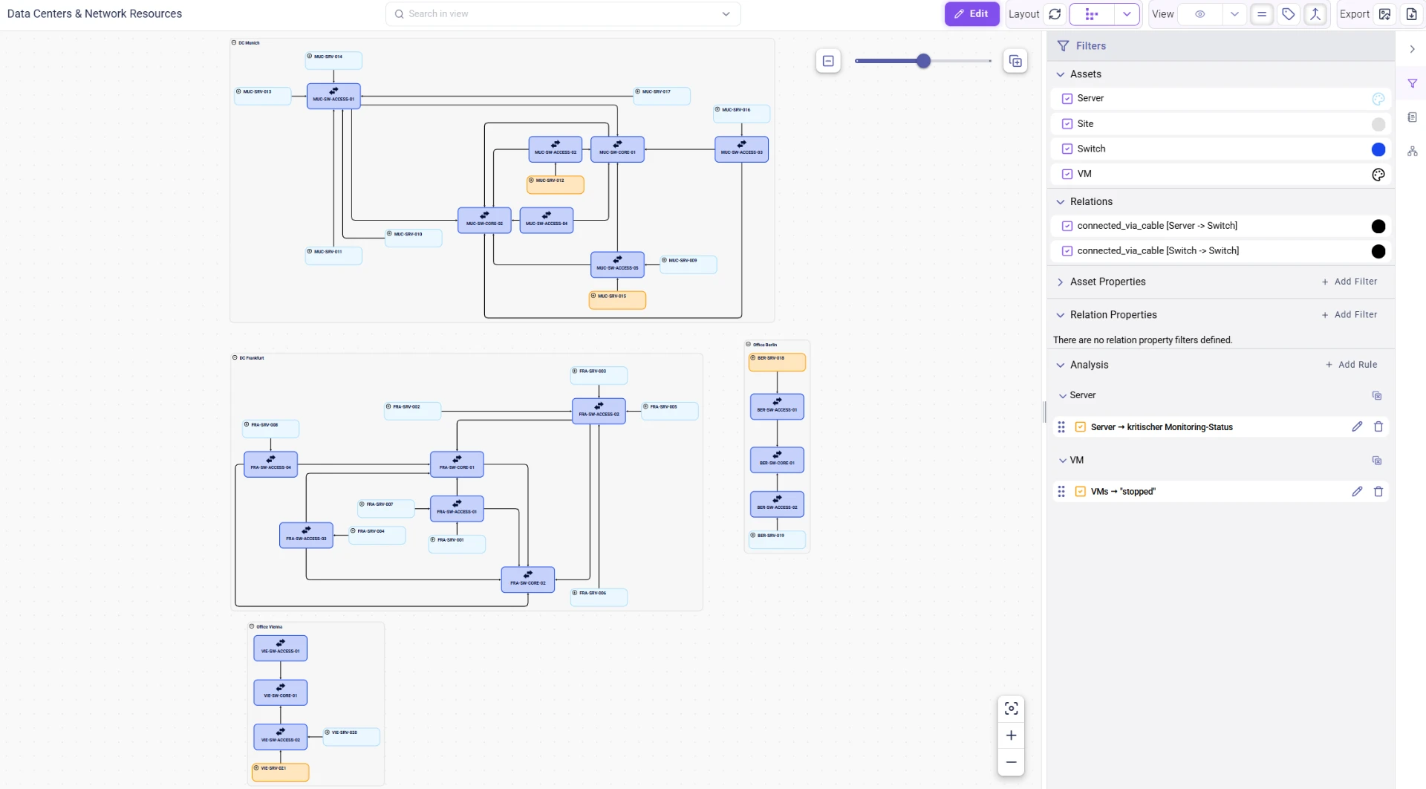Select the VIE-SRV-021 server node

click(x=281, y=772)
